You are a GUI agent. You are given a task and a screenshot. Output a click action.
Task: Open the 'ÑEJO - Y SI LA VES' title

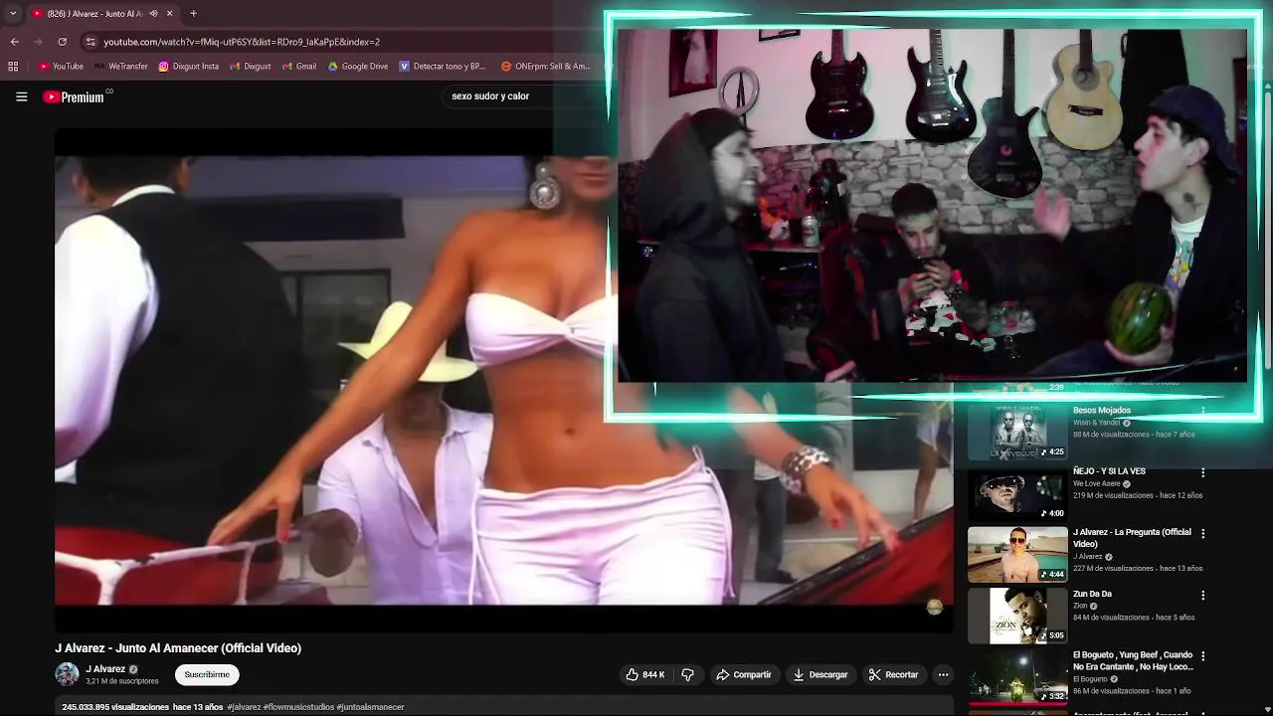[x=1109, y=471]
